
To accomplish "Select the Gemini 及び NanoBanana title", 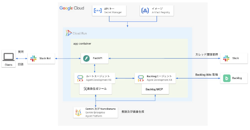I will (100, 109).
